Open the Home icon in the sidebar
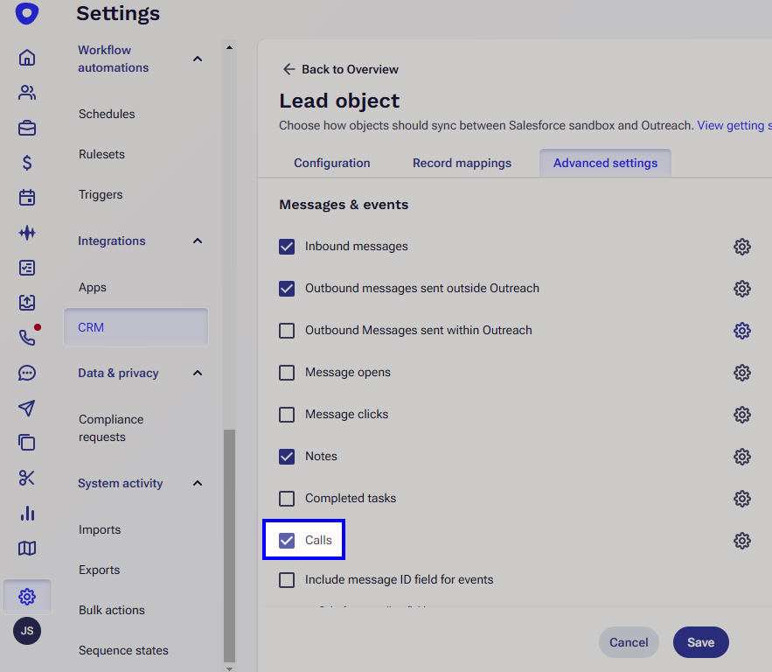772x672 pixels. 27,57
